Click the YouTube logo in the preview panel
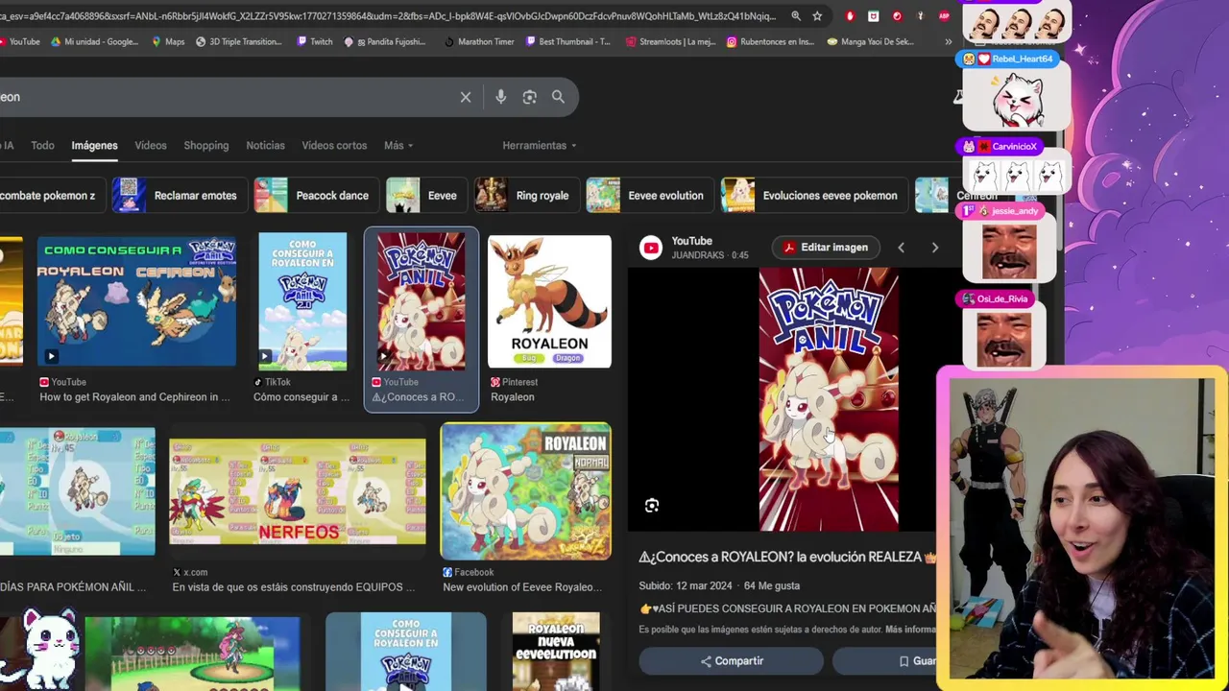This screenshot has height=691, width=1229. tap(651, 248)
